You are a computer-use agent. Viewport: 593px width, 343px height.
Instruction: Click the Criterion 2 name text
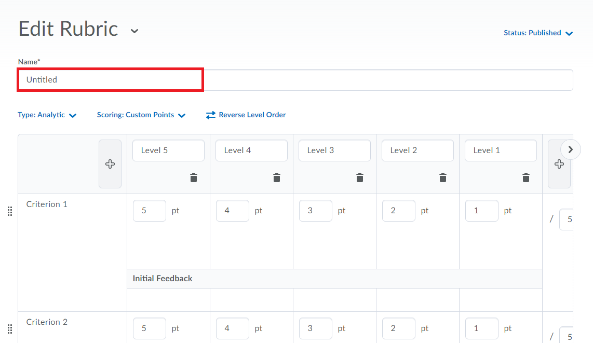coord(47,322)
